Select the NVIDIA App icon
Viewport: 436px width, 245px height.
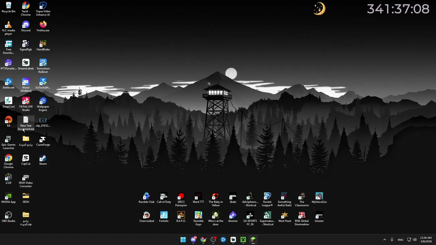(9, 198)
